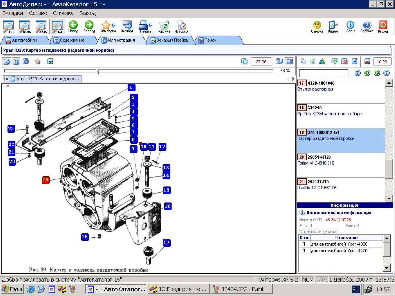Click the green eye preview icon
The image size is (395, 296).
[x=50, y=62]
